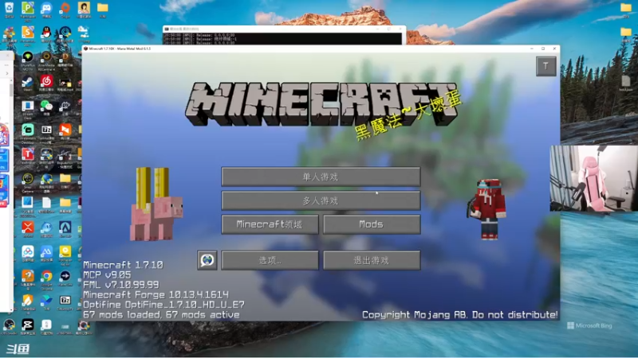Open the blank text file desktop icon
Image resolution: width=638 pixels, height=358 pixels.
point(46,203)
